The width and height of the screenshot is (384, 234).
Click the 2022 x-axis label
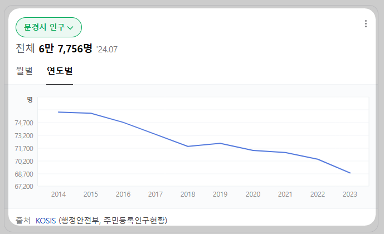pyautogui.click(x=318, y=194)
